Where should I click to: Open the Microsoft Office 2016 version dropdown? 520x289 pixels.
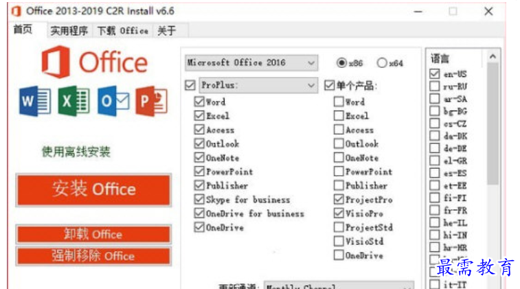pyautogui.click(x=251, y=62)
